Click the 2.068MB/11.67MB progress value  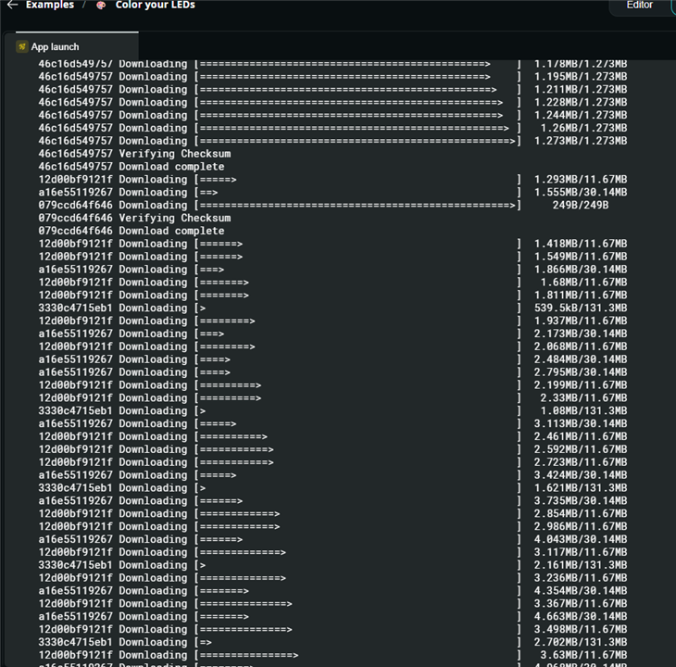[x=581, y=346]
